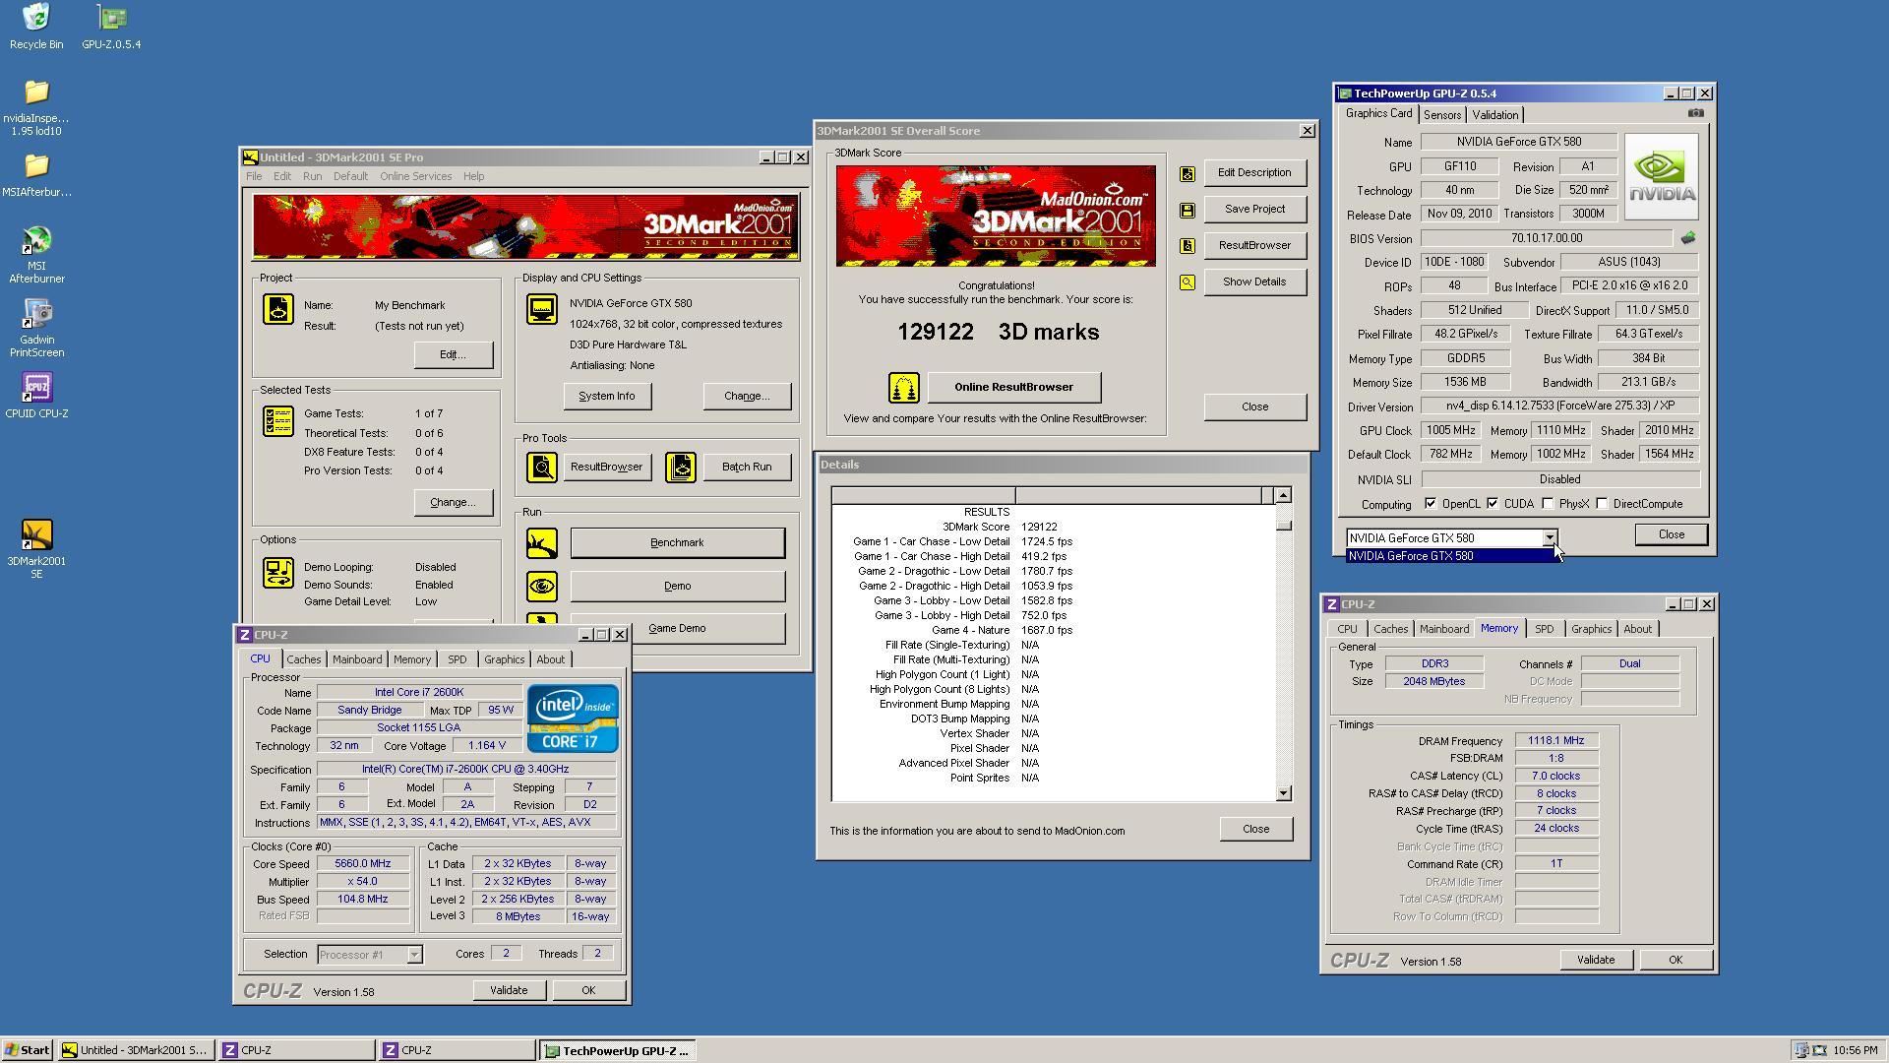Open the Recycle Bin desktop icon
This screenshot has width=1889, height=1063.
coord(36,26)
